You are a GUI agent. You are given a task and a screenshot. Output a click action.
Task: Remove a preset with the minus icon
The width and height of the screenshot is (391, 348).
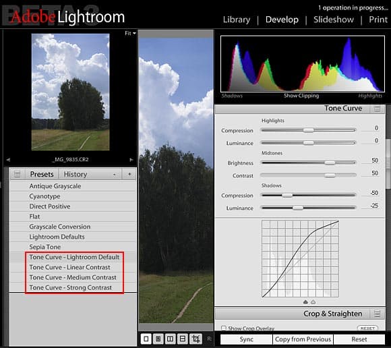(114, 175)
